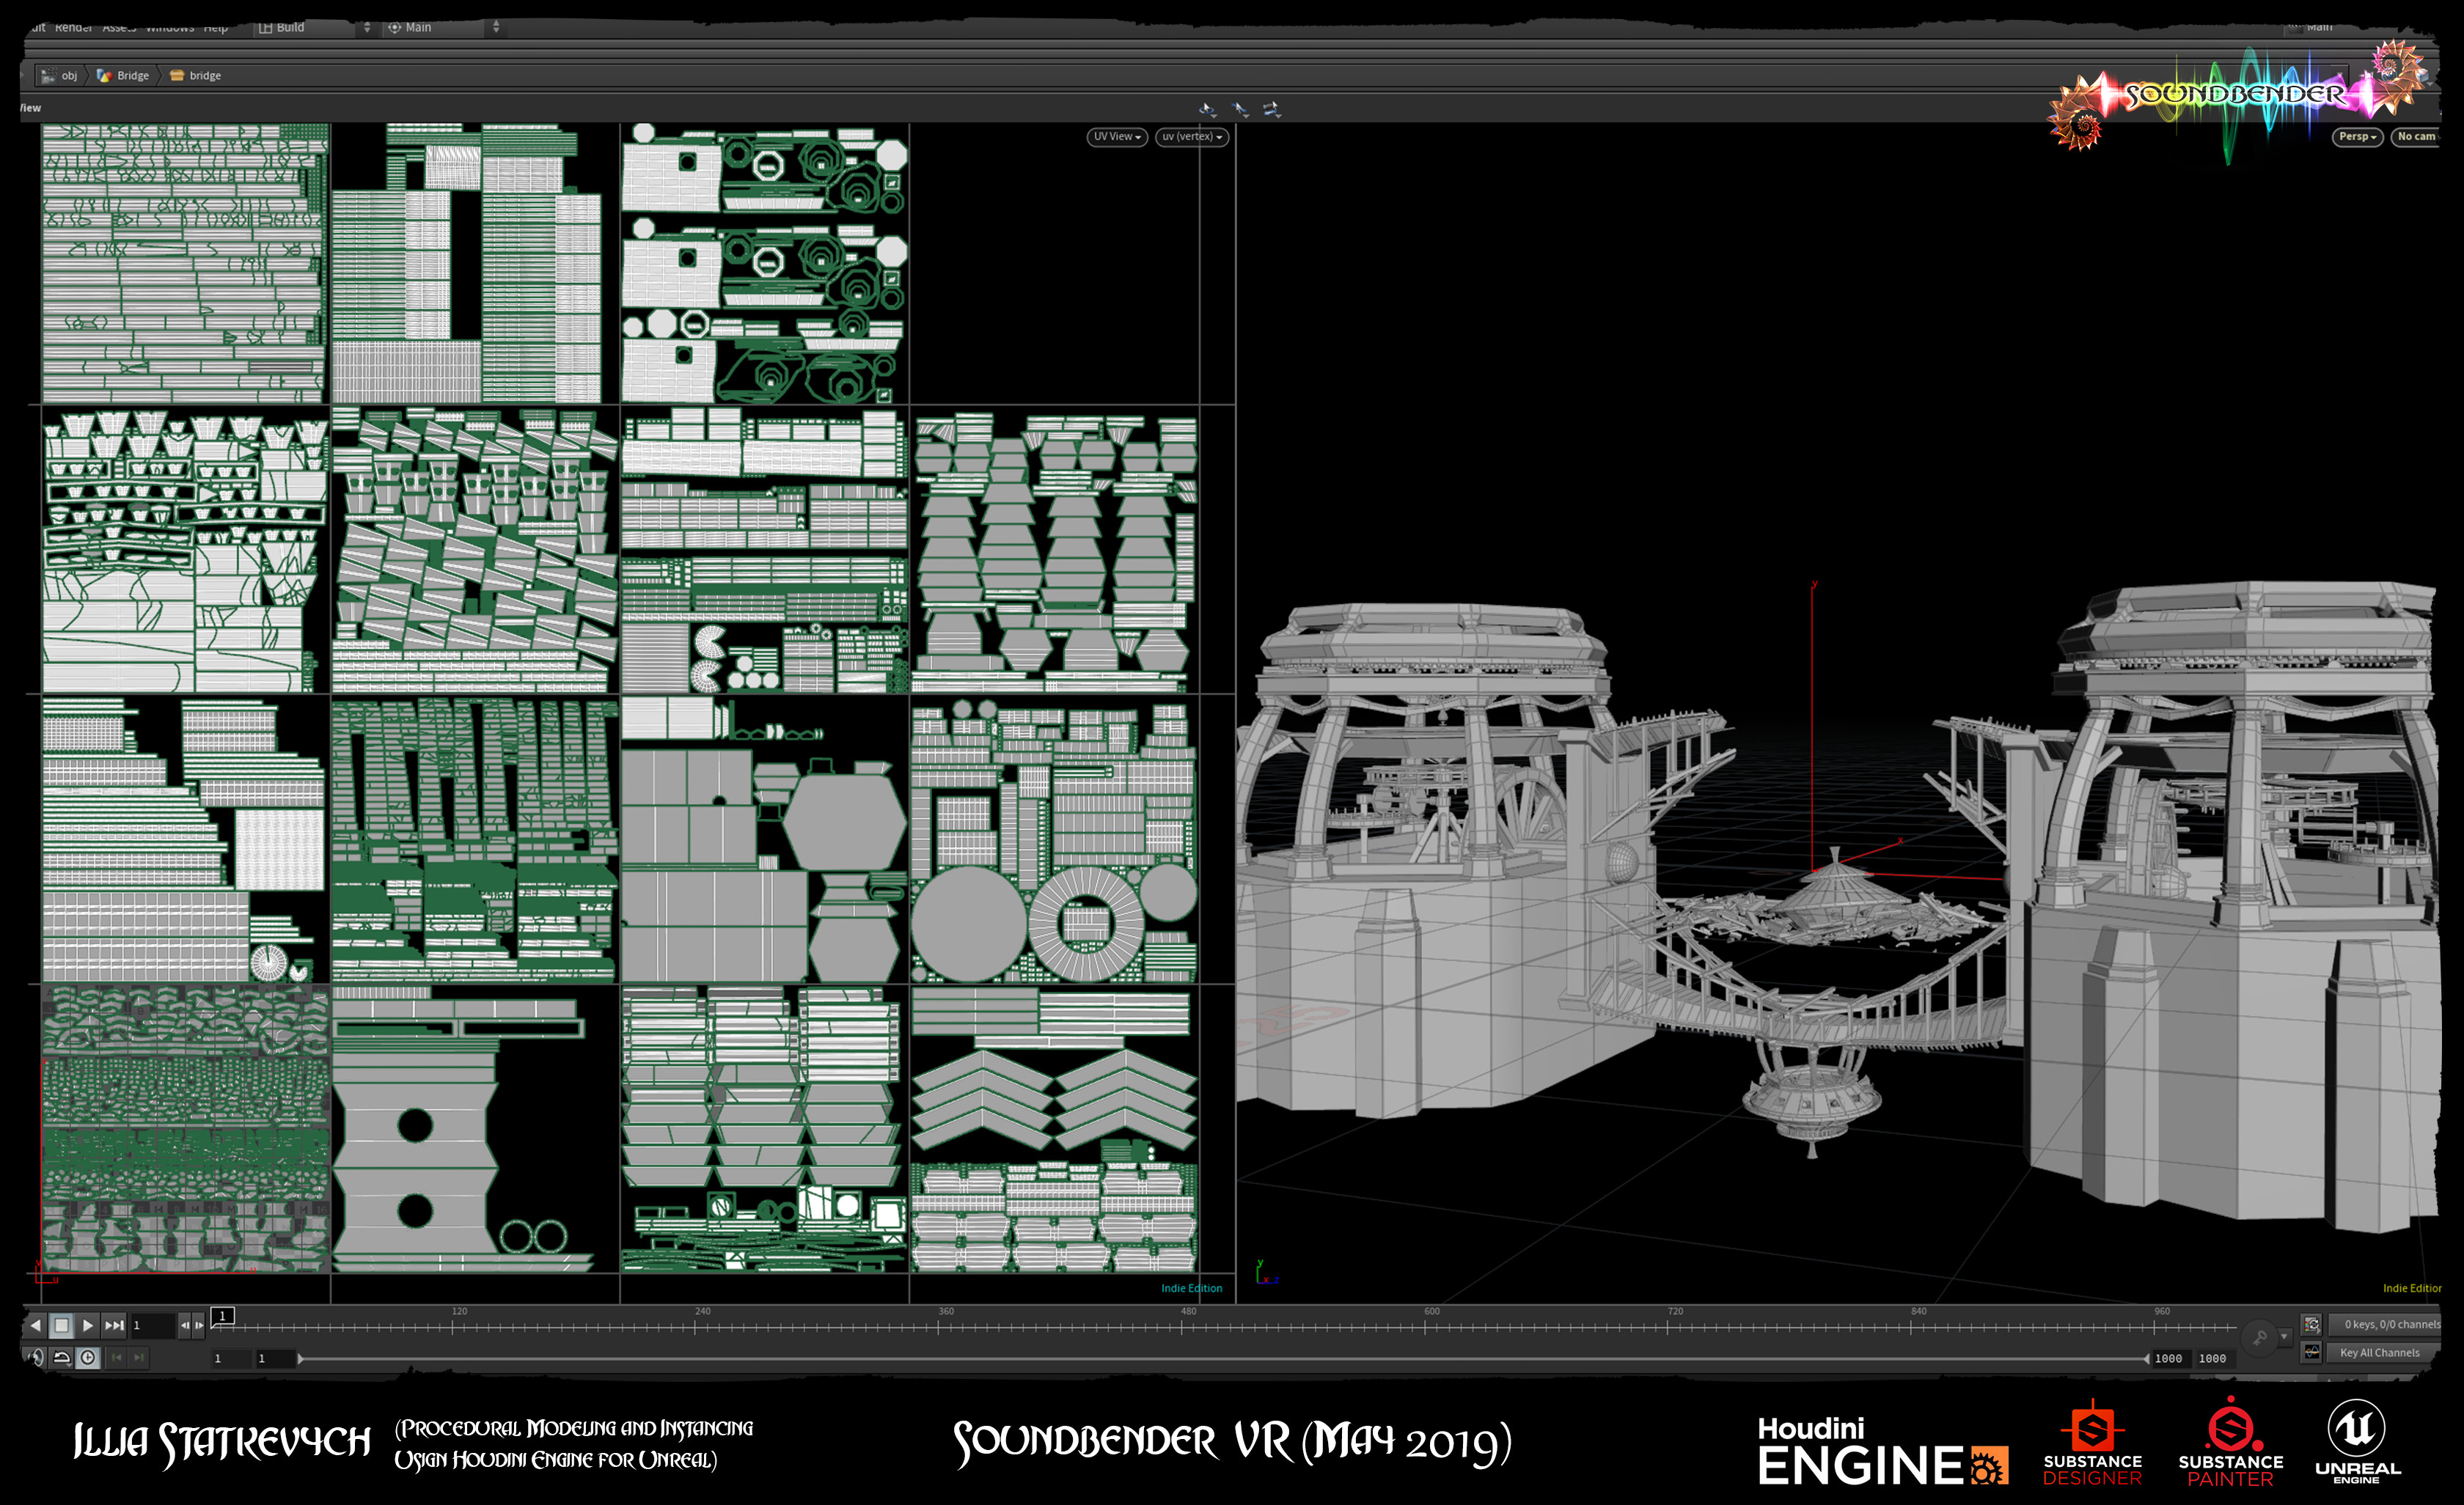Click the stop playback button
This screenshot has height=1505, width=2464.
point(61,1325)
